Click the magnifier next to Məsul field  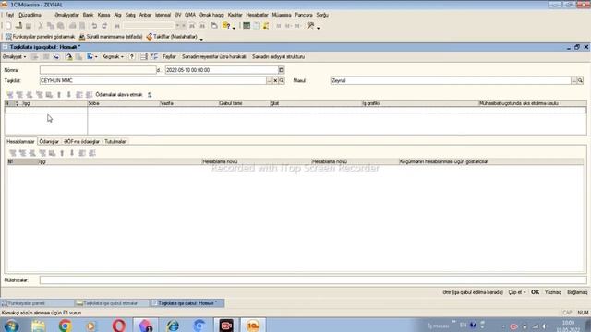click(x=580, y=80)
